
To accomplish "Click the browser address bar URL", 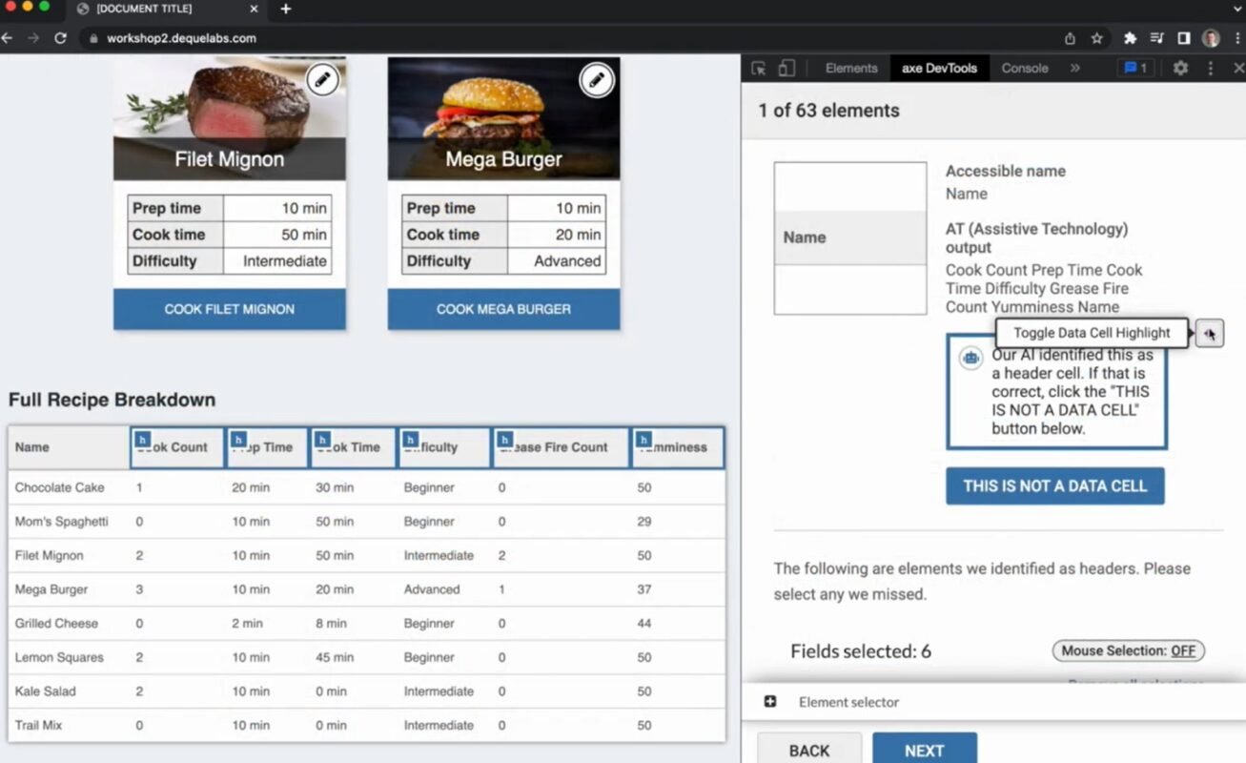I will (x=181, y=38).
